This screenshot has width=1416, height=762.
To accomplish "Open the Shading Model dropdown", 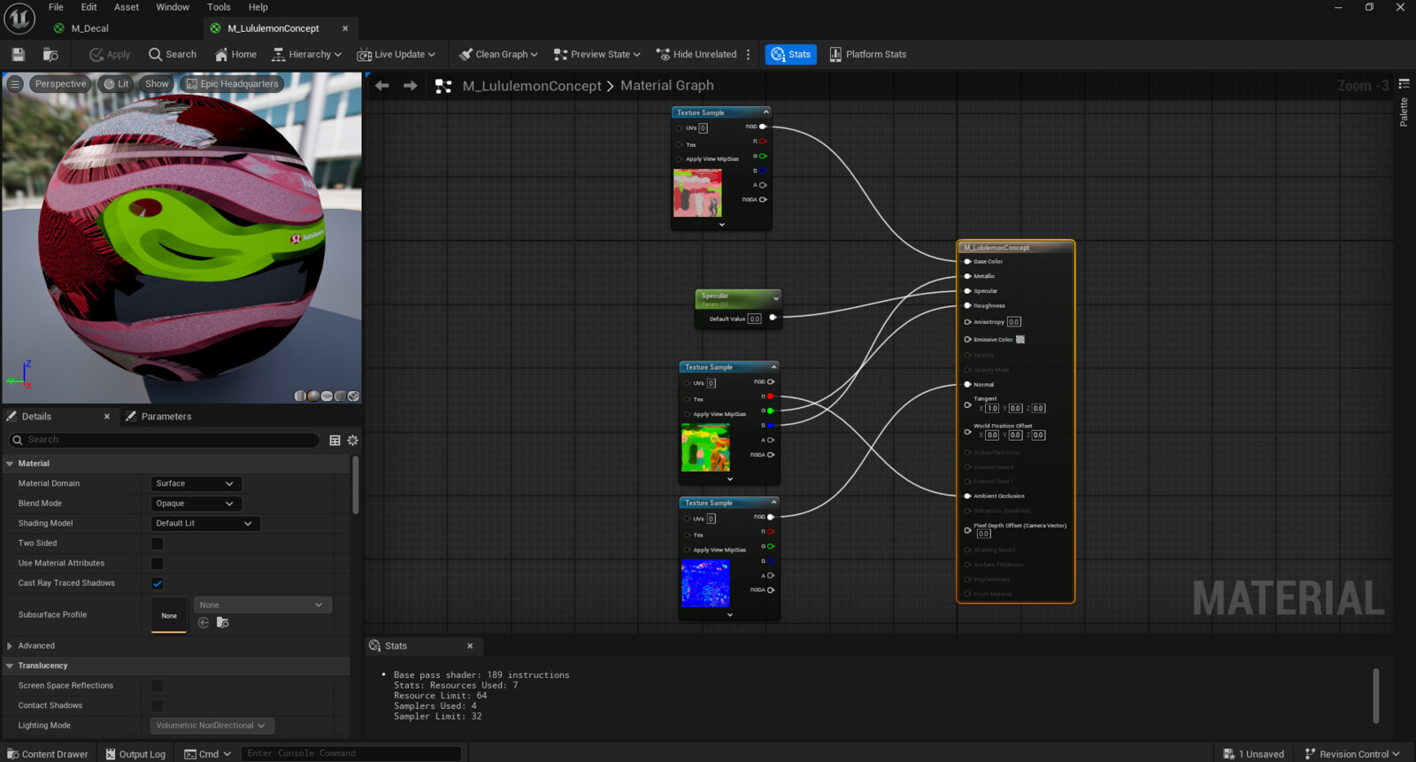I will point(204,524).
